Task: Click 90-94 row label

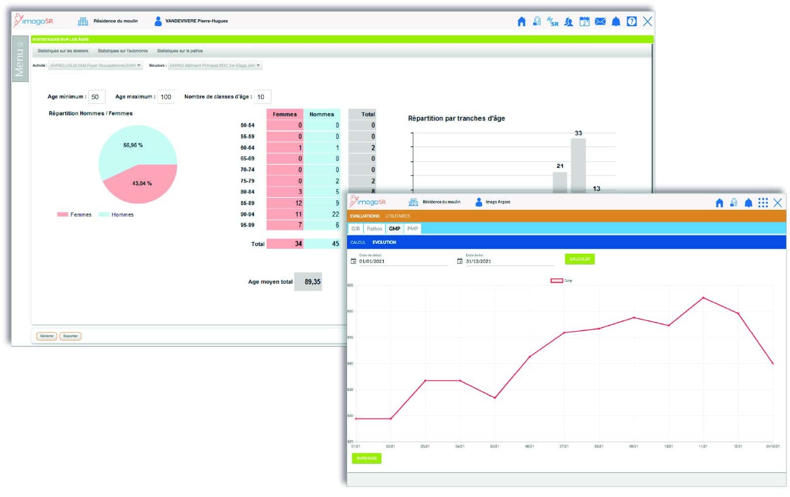Action: pyautogui.click(x=247, y=214)
